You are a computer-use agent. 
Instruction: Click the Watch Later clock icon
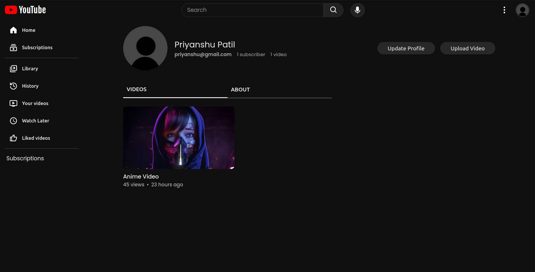point(13,121)
